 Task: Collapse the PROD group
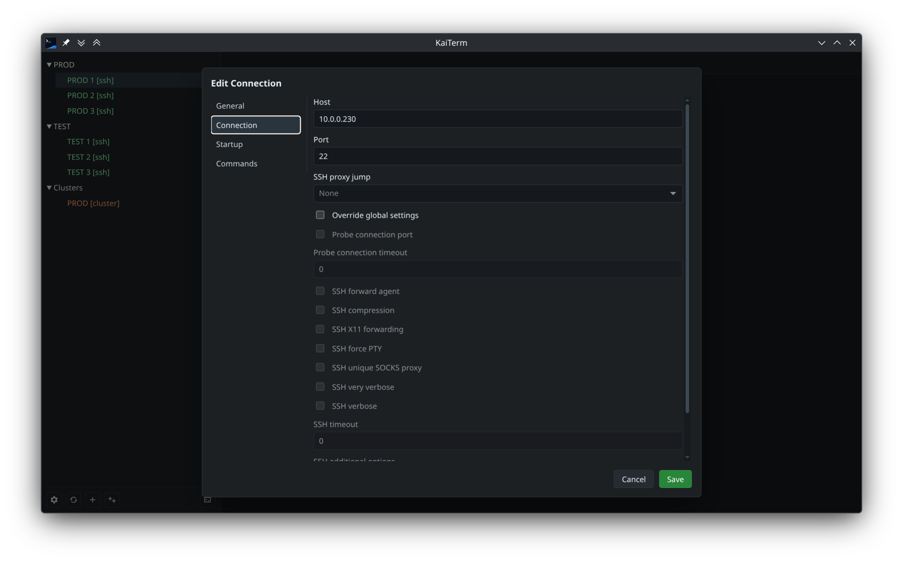pos(49,65)
